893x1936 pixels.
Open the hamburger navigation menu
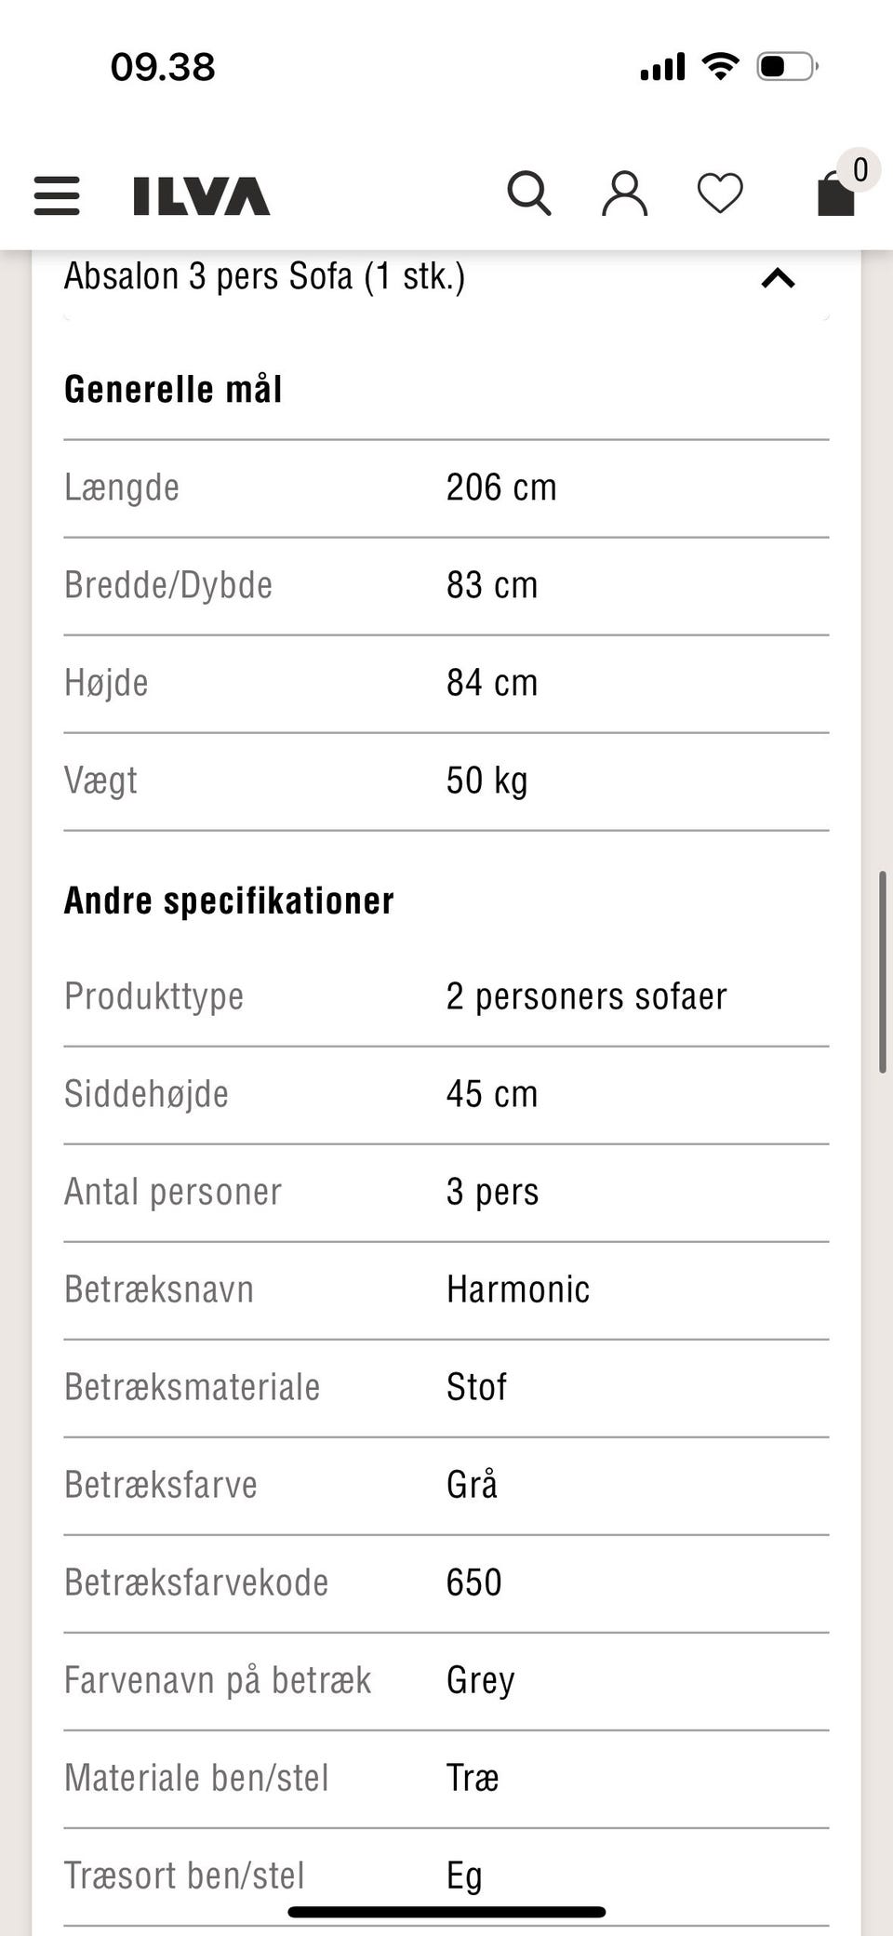coord(56,195)
